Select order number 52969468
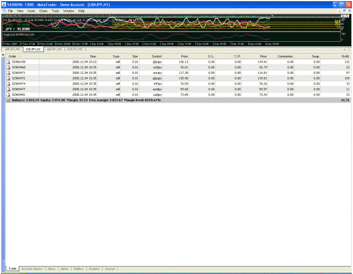The height and width of the screenshot is (274, 353). pyautogui.click(x=19, y=67)
